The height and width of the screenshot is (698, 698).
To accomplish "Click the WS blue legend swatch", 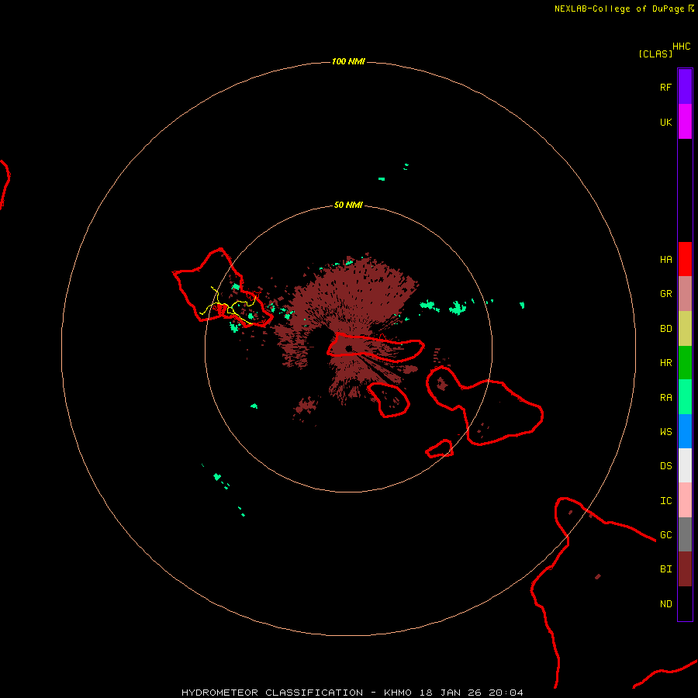I will pyautogui.click(x=685, y=431).
